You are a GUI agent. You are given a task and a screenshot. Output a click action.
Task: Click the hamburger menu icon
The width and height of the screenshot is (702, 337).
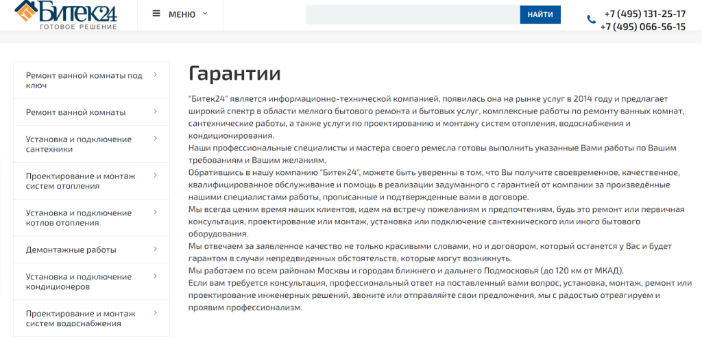click(x=156, y=14)
